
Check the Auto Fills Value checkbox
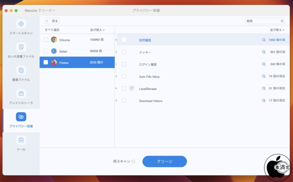pos(124,76)
